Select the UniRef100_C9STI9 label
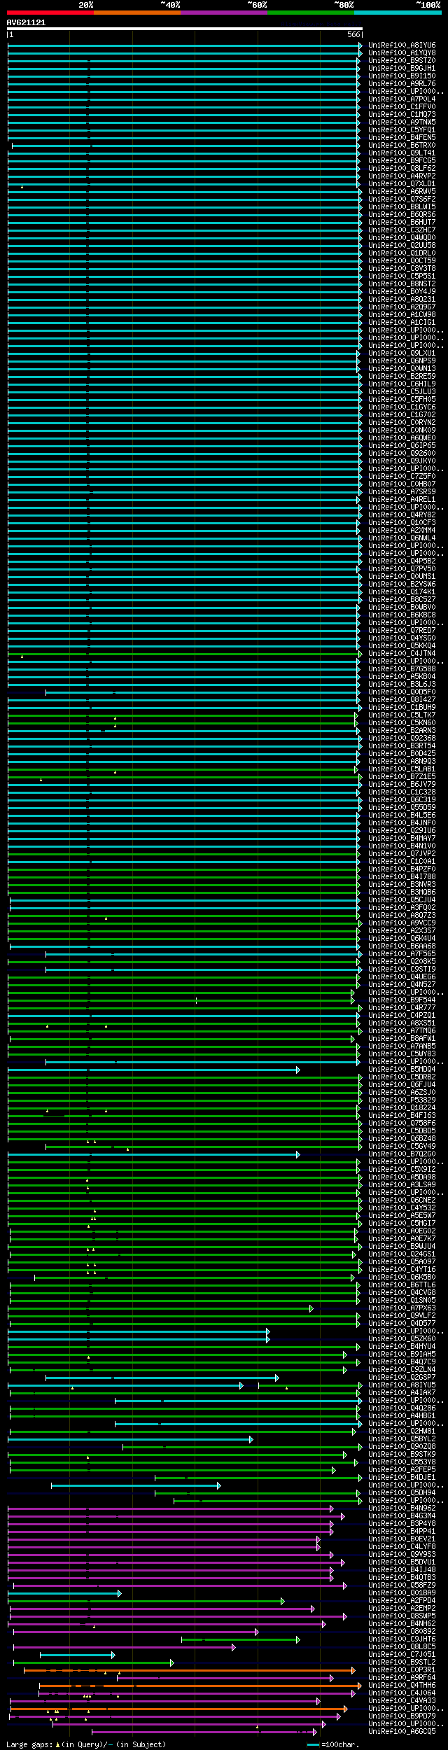Viewport: 448px width, 1750px height. tap(402, 969)
